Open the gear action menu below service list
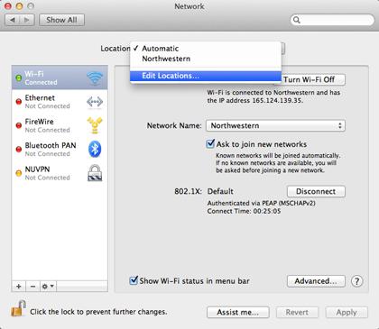The image size is (379, 329). coord(48,287)
